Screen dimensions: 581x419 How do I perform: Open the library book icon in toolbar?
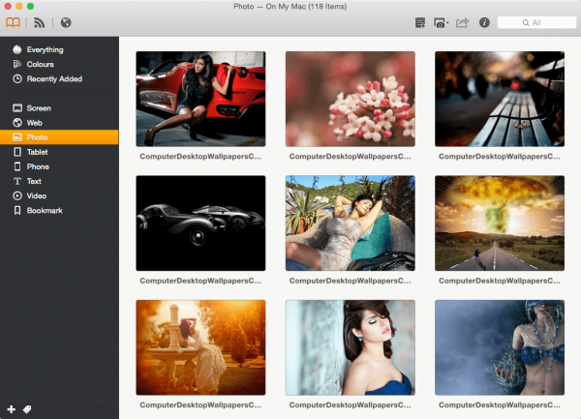pyautogui.click(x=13, y=22)
